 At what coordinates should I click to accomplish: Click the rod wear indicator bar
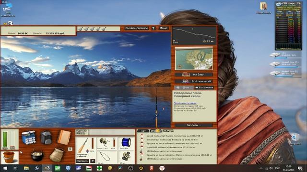tap(93, 143)
